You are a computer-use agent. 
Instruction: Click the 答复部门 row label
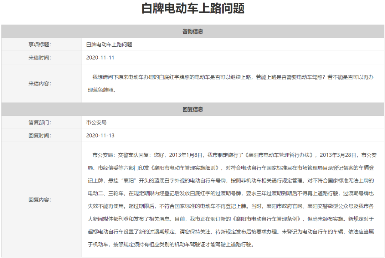tap(40, 122)
